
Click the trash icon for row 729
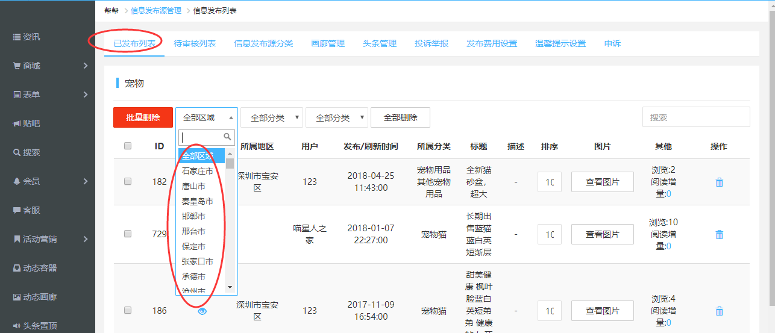719,234
